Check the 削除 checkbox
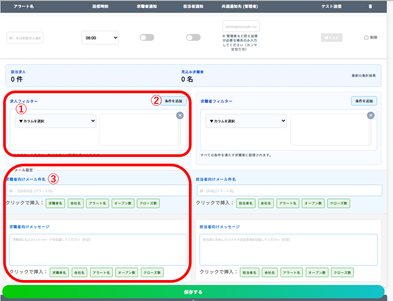Viewport: 393px width, 301px height. (x=366, y=38)
